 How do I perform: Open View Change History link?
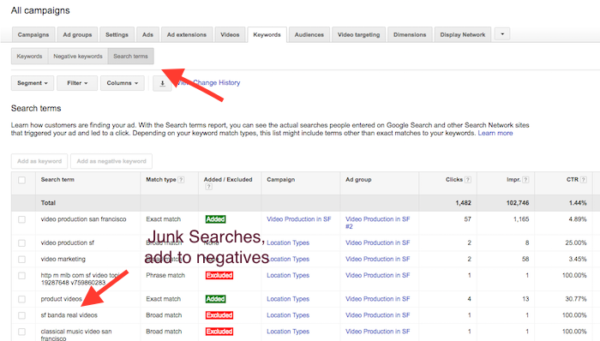pos(208,82)
